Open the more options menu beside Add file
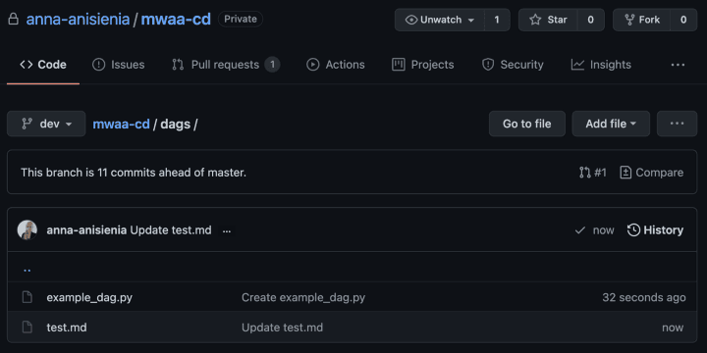 (x=677, y=124)
